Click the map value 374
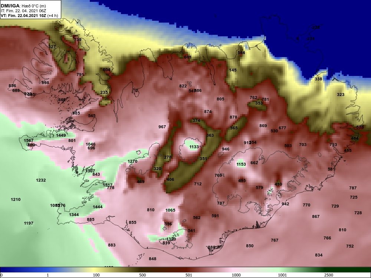 (x=196, y=120)
